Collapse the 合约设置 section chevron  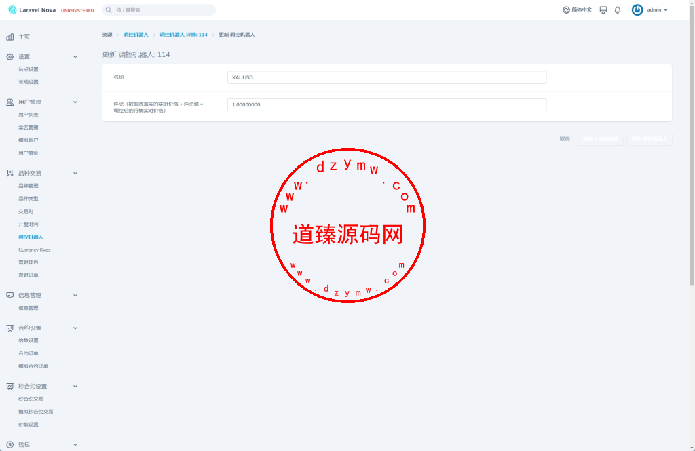(x=75, y=328)
